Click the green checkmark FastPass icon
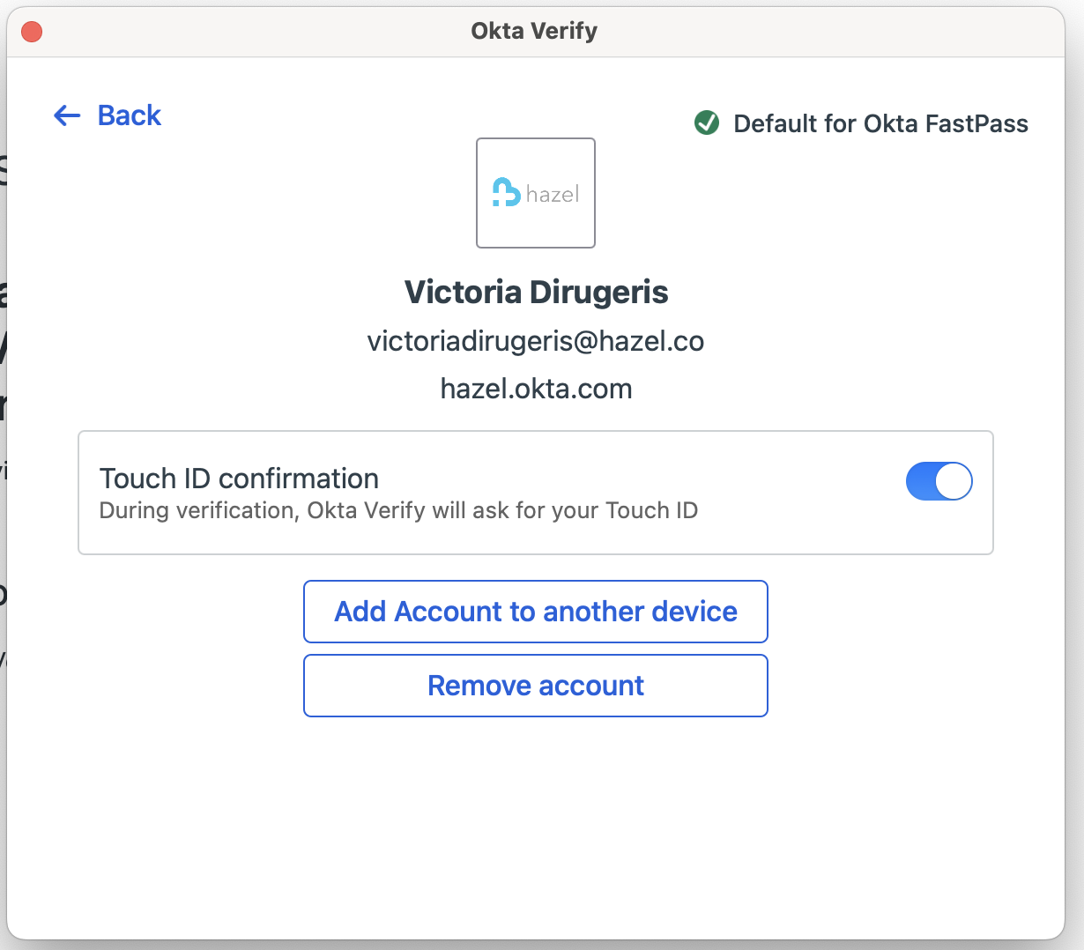The width and height of the screenshot is (1084, 950). click(707, 123)
